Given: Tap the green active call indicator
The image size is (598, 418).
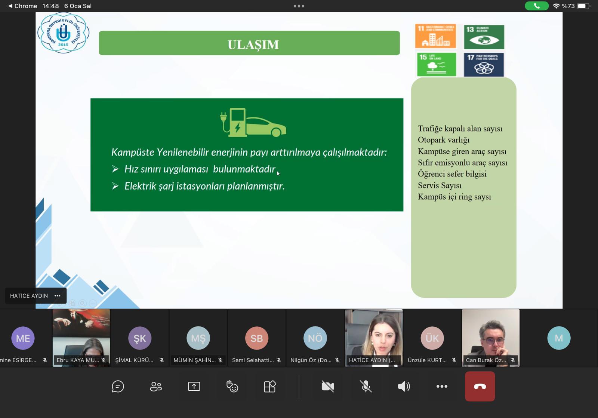Looking at the screenshot, I should pos(536,6).
